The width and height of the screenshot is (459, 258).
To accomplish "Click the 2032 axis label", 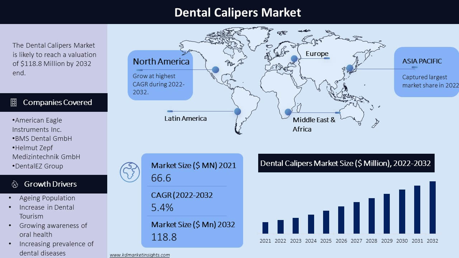I will click(x=432, y=241).
